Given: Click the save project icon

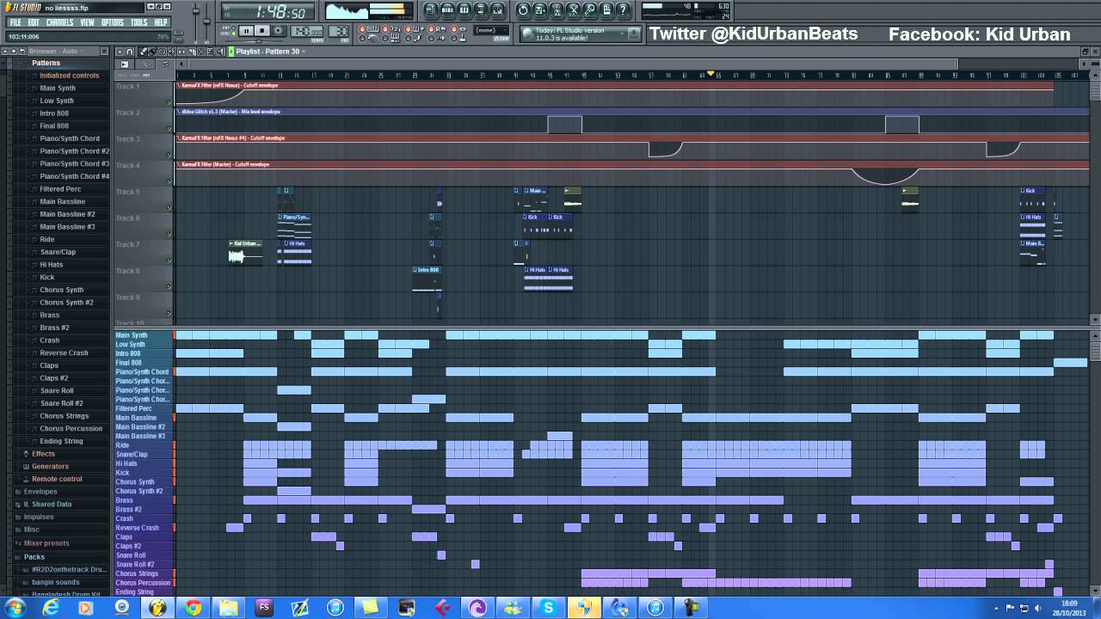Looking at the screenshot, I should point(539,10).
